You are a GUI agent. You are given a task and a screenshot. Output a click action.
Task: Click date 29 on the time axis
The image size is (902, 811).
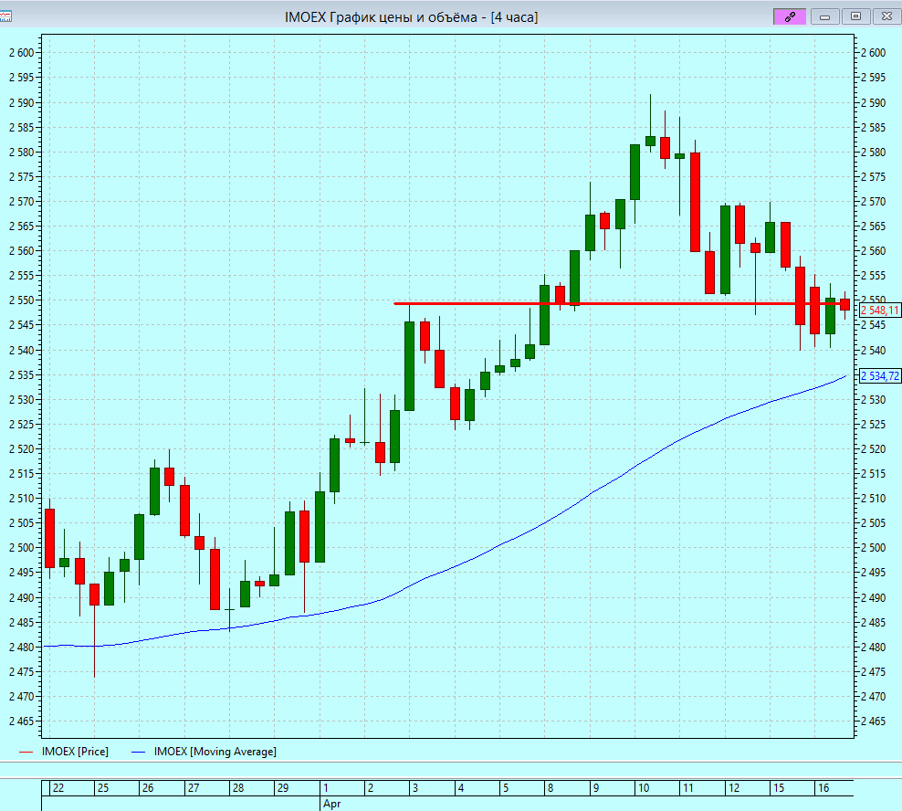[283, 788]
